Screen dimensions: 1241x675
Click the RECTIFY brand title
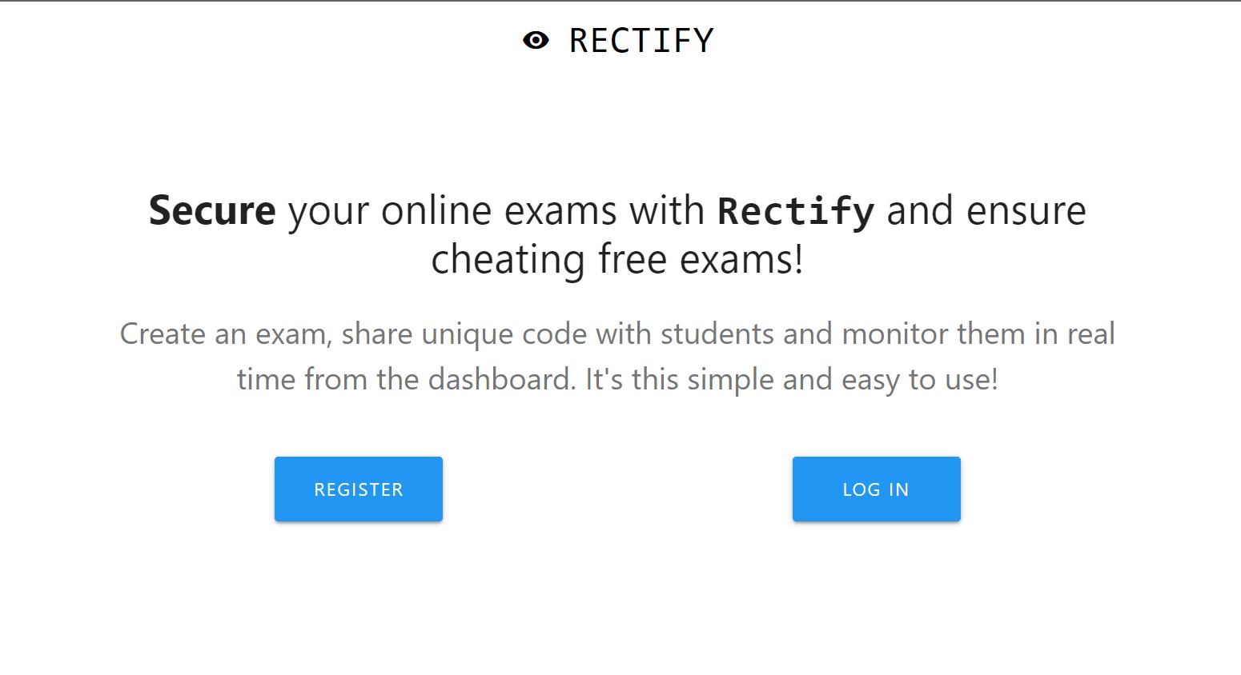click(x=641, y=41)
